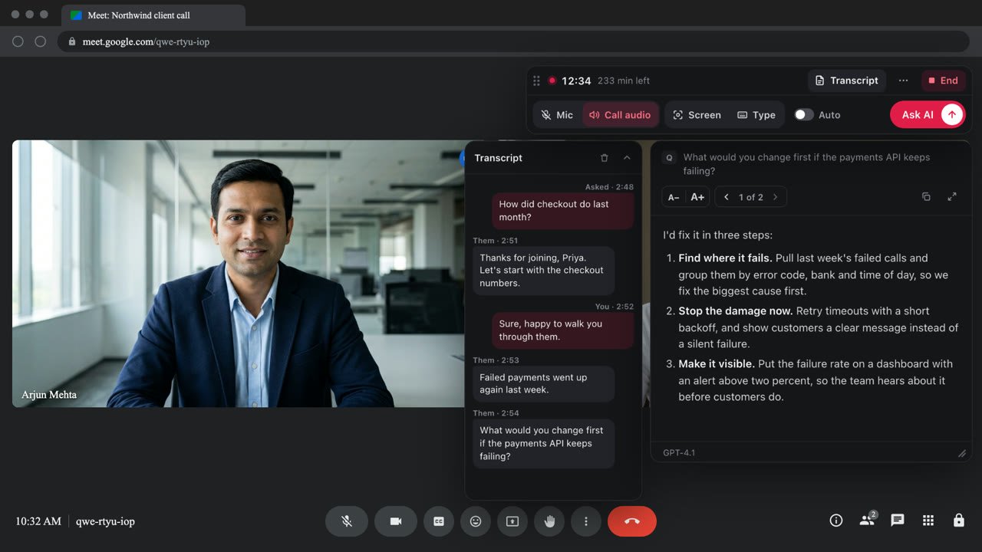Open host controls lock icon
The image size is (982, 552).
click(959, 521)
